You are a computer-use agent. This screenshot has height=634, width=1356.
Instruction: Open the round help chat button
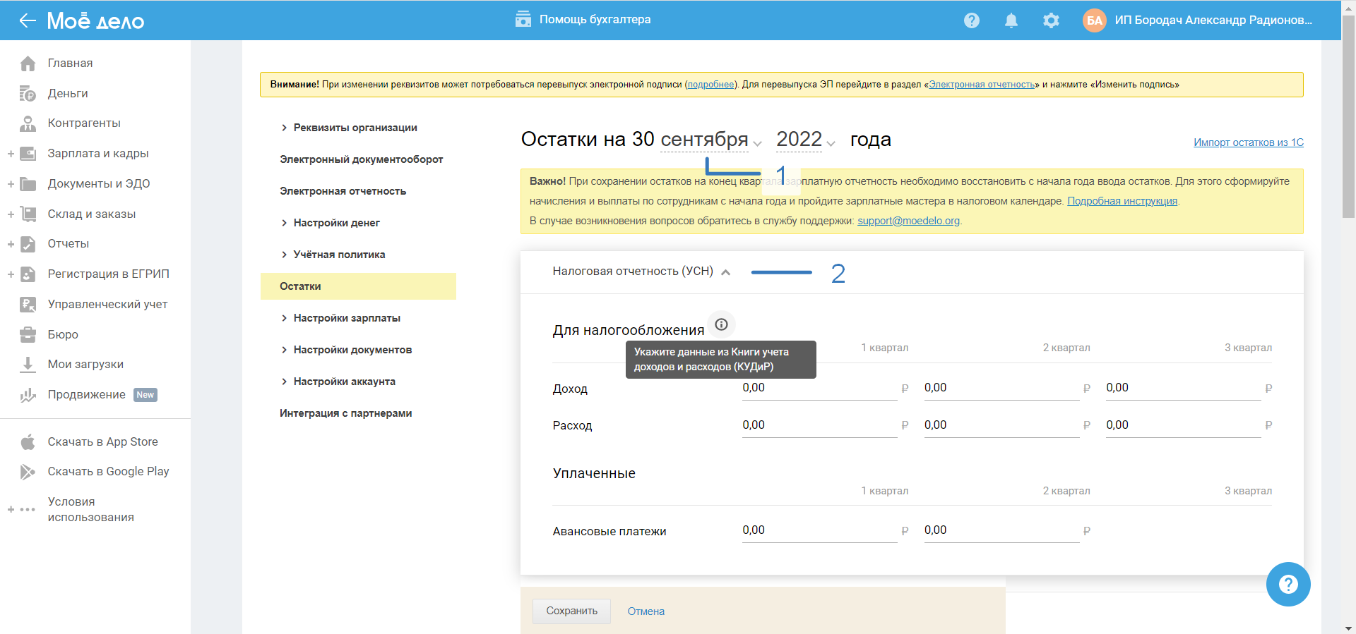pos(1287,584)
